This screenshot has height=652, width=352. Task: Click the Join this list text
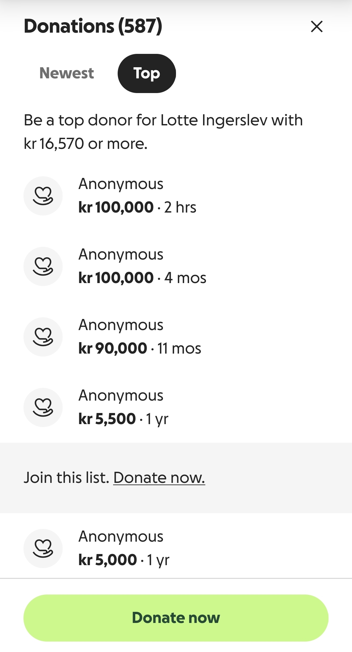click(66, 478)
